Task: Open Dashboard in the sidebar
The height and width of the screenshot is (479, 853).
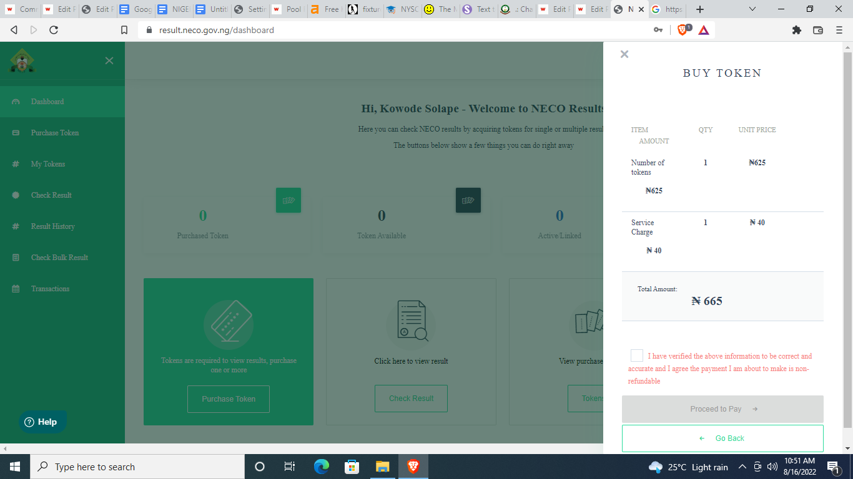Action: click(x=62, y=102)
